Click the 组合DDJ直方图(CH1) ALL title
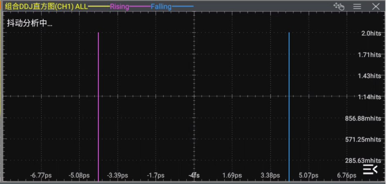Image resolution: width=386 pixels, height=184 pixels. [x=46, y=7]
